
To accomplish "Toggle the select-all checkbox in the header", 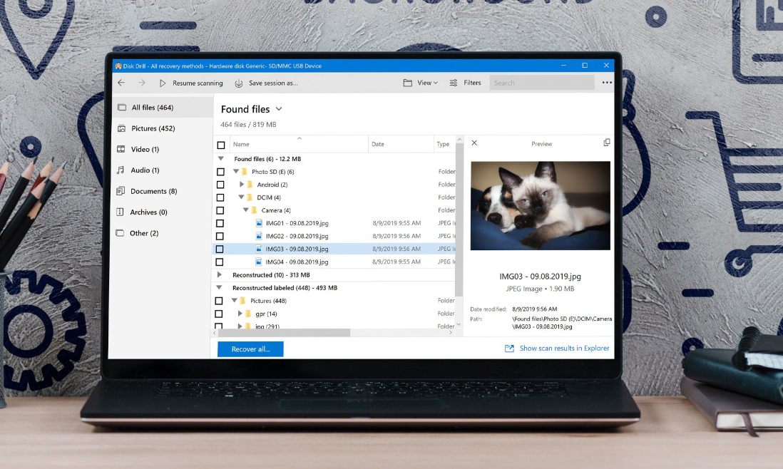I will coord(220,143).
